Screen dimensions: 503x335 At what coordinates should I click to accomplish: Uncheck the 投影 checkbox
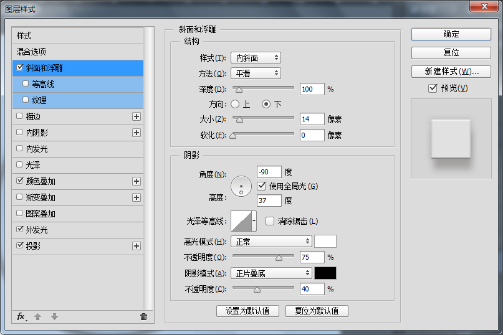(x=20, y=245)
